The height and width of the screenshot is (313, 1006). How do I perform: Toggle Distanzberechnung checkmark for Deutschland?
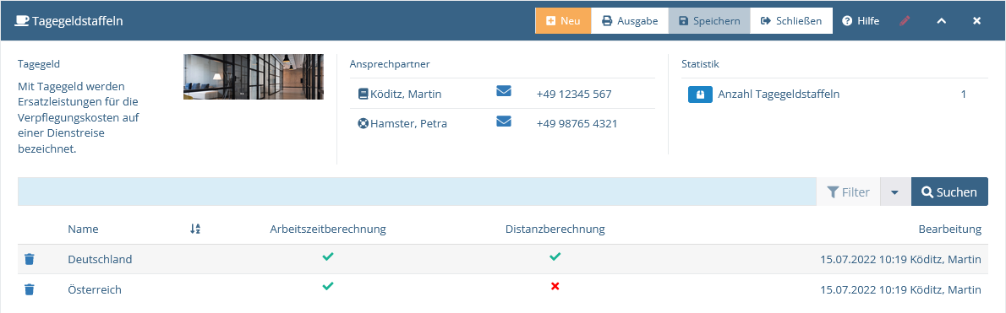555,256
